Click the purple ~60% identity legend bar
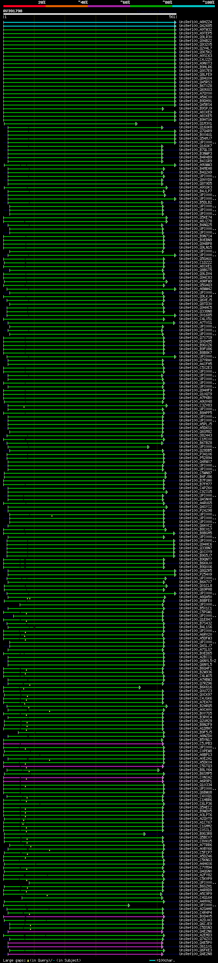218x963 pixels. tap(109, 6)
